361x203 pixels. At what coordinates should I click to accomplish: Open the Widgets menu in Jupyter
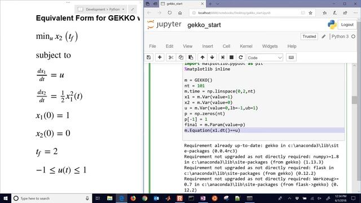(x=270, y=46)
